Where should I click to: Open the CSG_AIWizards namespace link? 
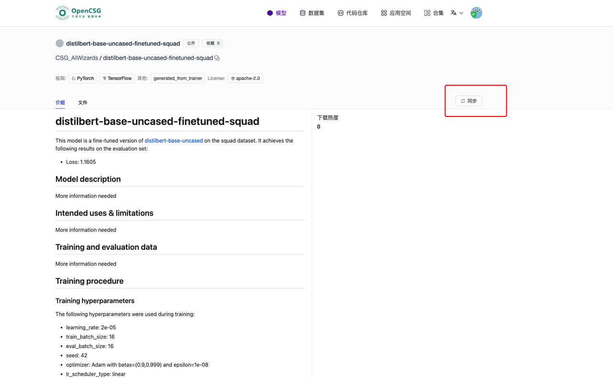[x=77, y=58]
